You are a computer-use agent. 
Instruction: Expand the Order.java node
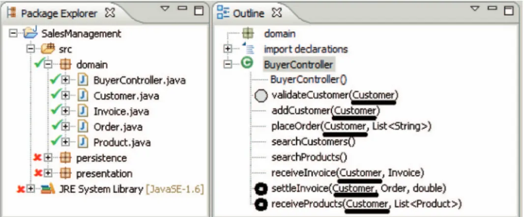[x=65, y=127]
